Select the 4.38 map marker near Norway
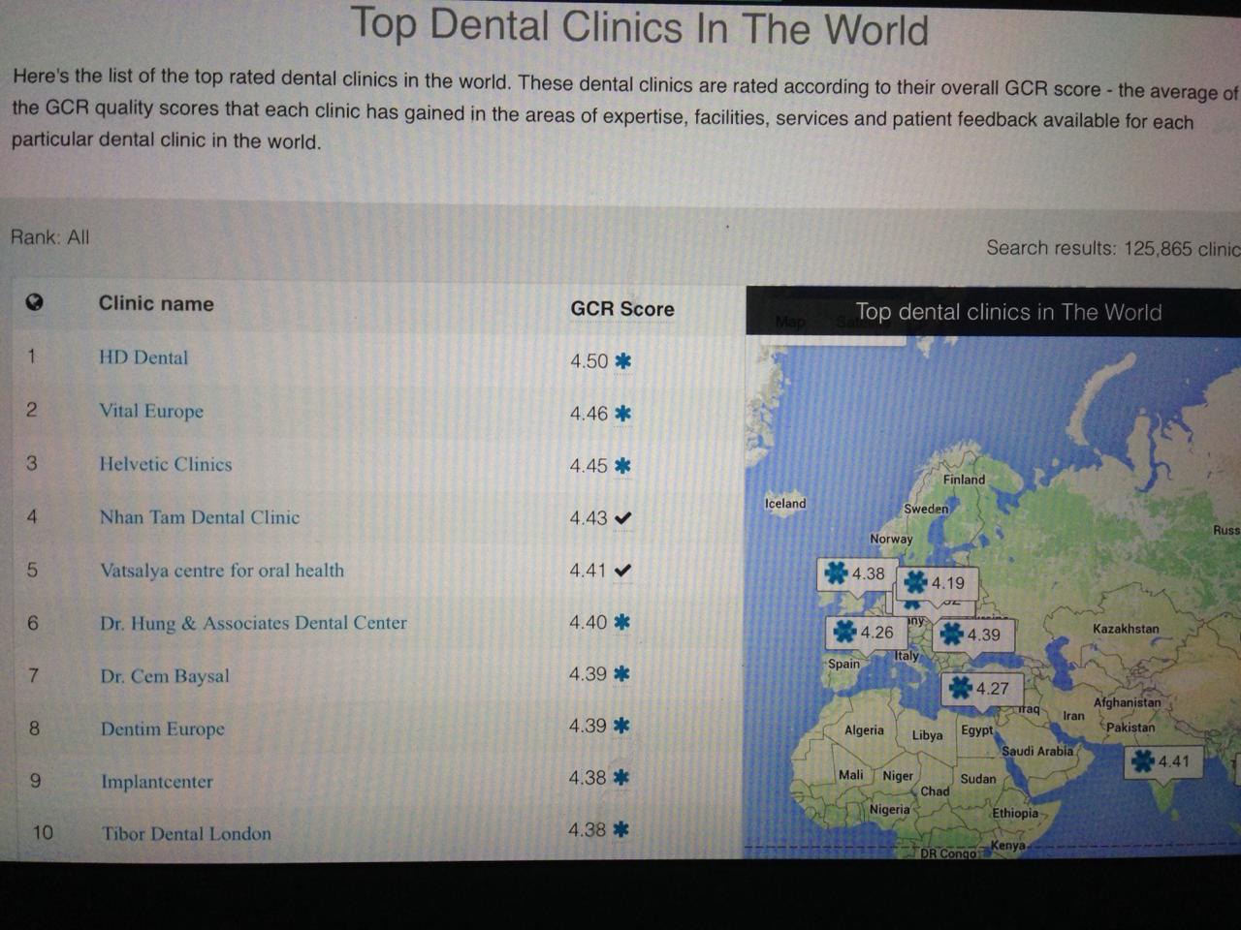 point(856,573)
